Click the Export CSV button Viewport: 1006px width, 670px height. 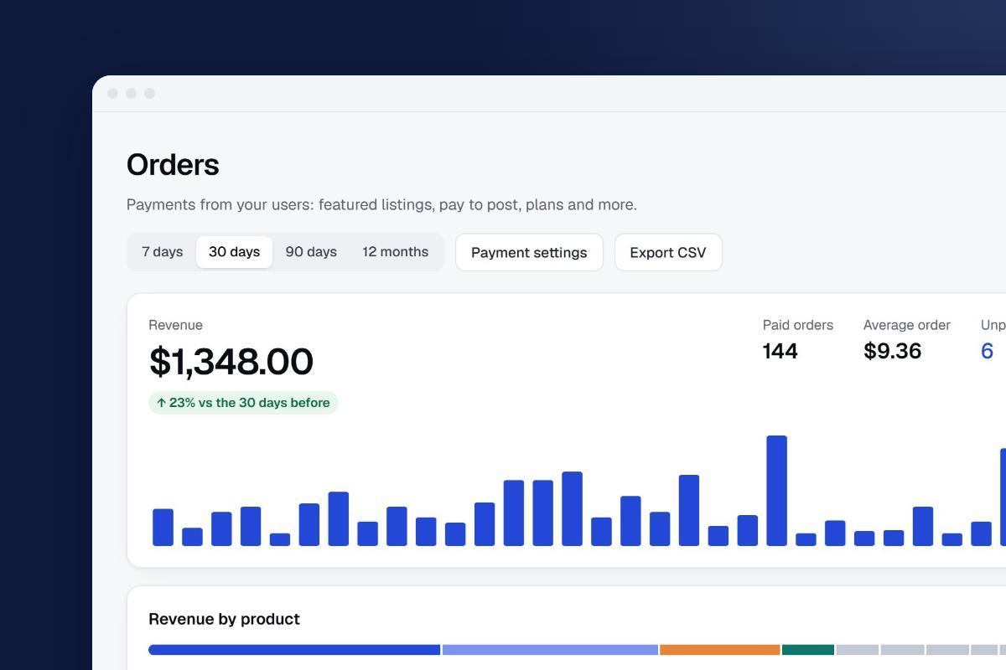668,252
